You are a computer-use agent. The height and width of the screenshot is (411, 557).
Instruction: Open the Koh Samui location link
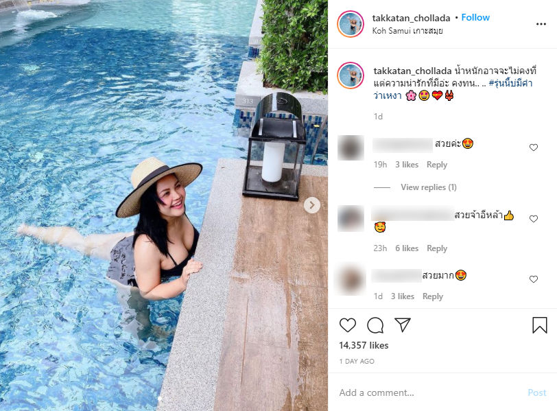[x=407, y=31]
